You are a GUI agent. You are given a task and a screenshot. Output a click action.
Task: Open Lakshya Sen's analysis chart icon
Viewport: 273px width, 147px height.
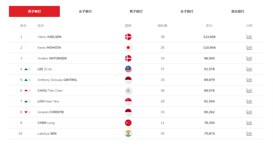point(249,134)
